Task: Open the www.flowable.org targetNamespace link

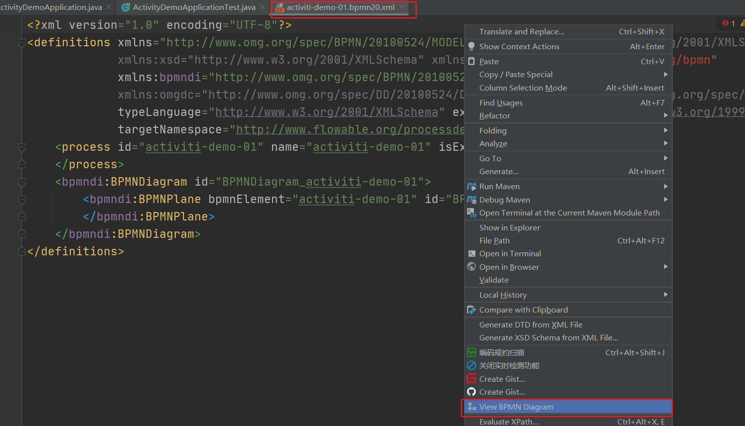Action: click(x=350, y=129)
